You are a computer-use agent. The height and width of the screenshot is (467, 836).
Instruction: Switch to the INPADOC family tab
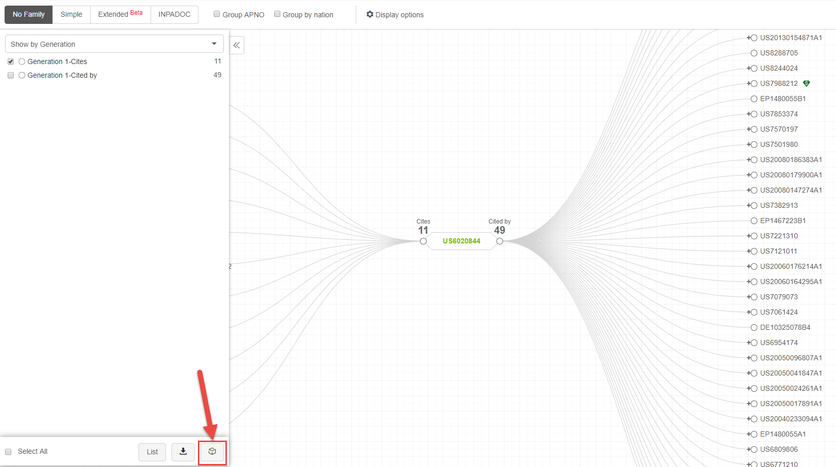coord(174,14)
